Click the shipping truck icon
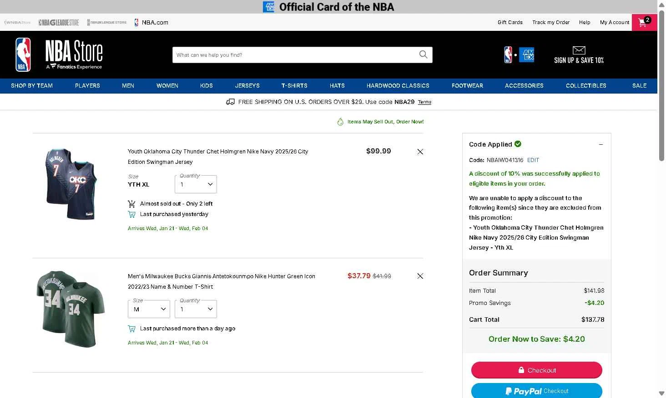 click(230, 102)
